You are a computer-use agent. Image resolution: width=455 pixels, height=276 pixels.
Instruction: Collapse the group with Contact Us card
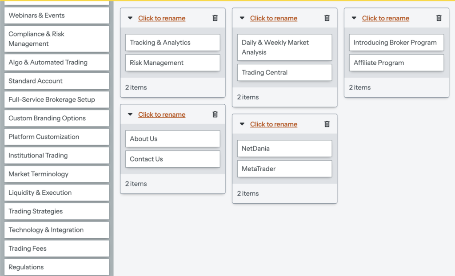tap(130, 114)
